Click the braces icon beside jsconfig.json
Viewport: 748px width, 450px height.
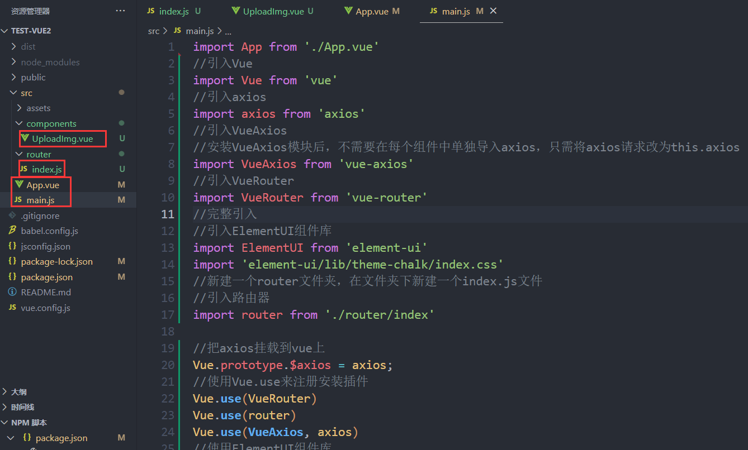[12, 246]
